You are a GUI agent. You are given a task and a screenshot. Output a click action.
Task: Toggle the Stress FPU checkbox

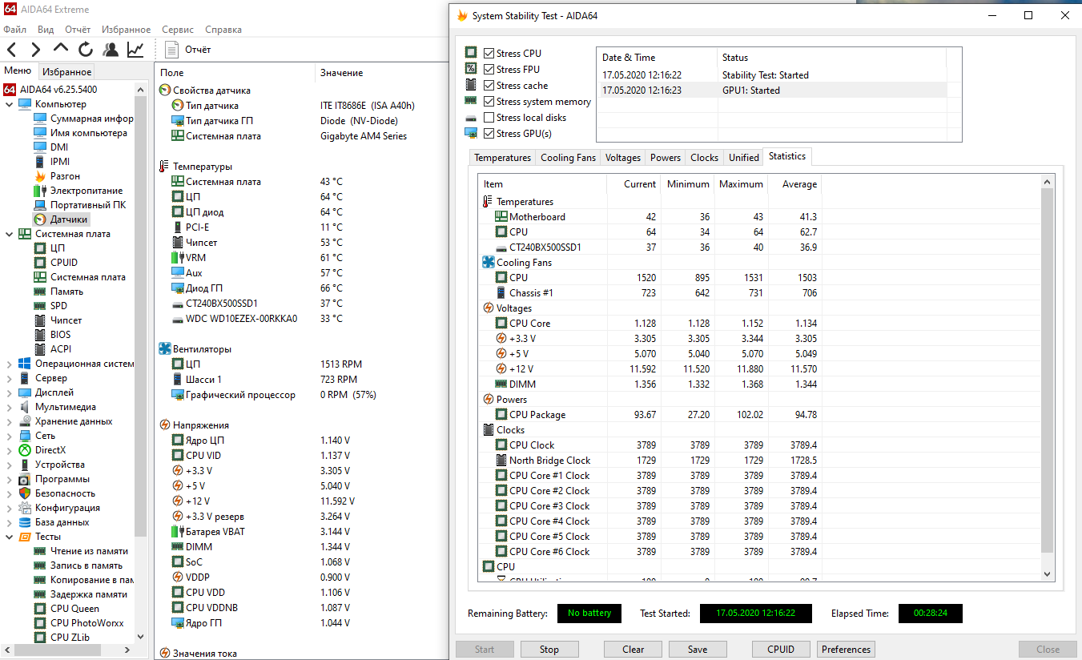point(489,70)
